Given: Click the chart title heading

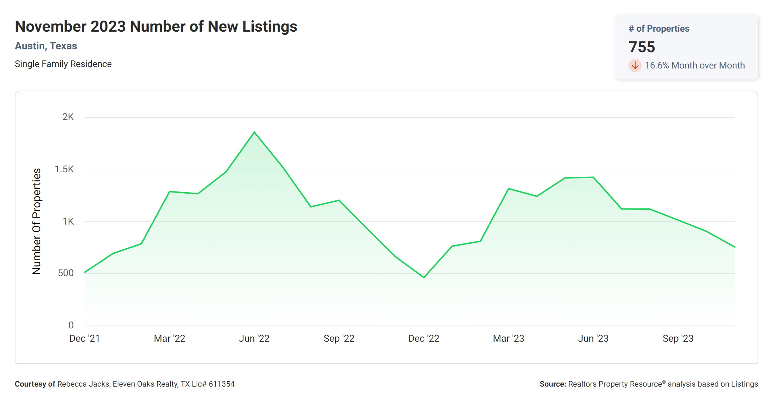Looking at the screenshot, I should point(156,27).
